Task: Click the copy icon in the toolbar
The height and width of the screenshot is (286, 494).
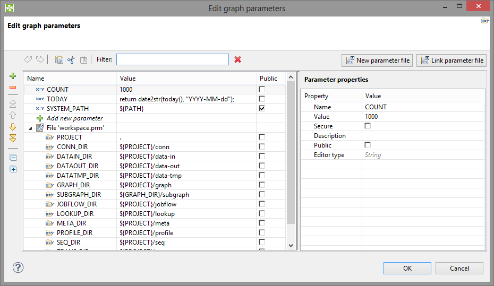Action: [x=59, y=60]
